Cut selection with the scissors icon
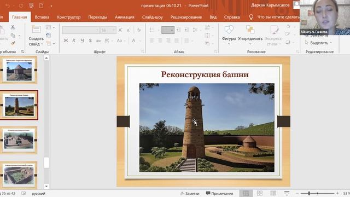Viewport: 350px width, 197px height. click(13, 27)
